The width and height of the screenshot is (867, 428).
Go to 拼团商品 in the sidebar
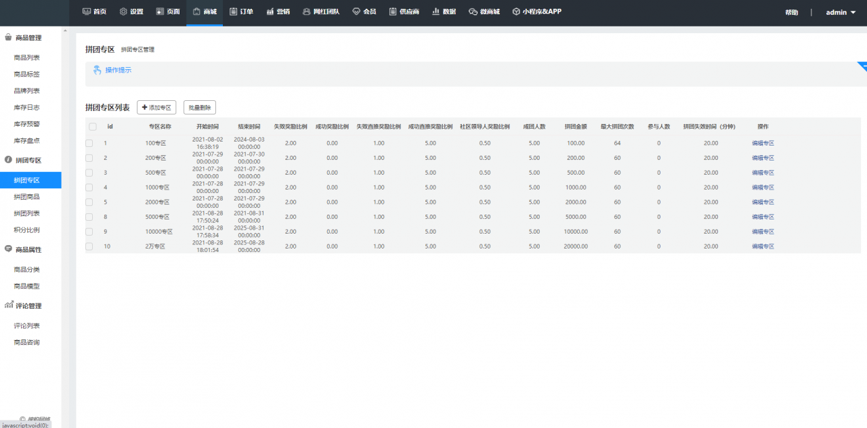tap(27, 197)
